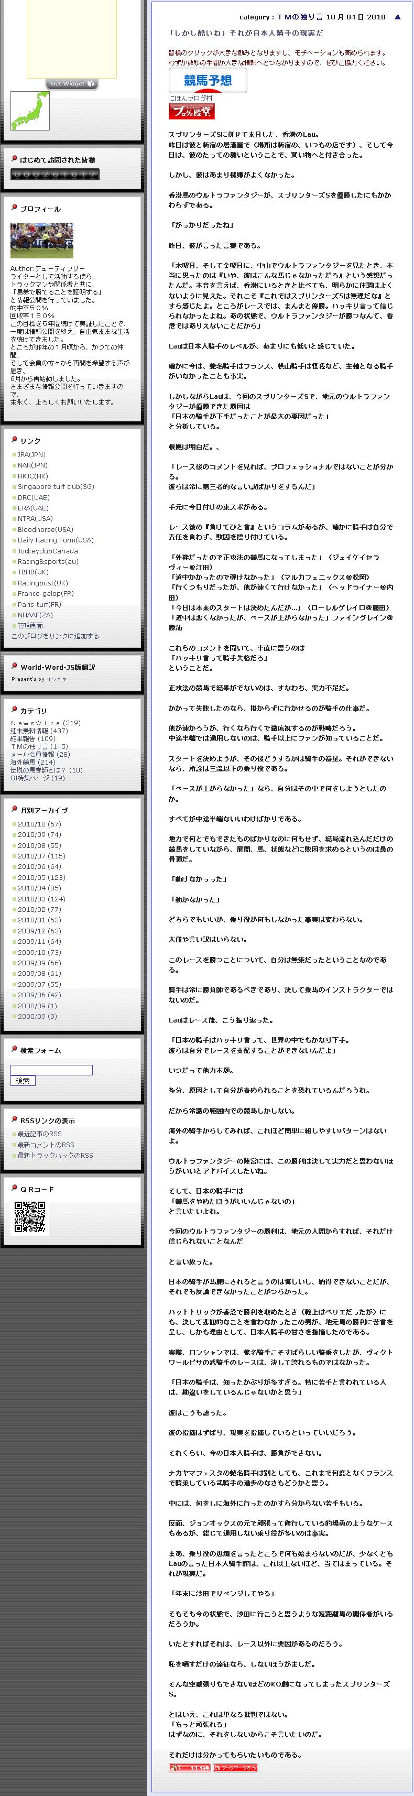Open the 2010/08 (55) archive

[39, 846]
